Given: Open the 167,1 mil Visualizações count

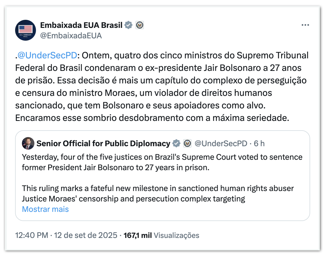Looking at the screenshot, I should [161, 235].
